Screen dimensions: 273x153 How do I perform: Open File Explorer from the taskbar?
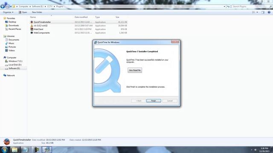point(15,150)
